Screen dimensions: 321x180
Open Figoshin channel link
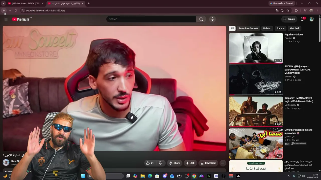[x=288, y=38]
